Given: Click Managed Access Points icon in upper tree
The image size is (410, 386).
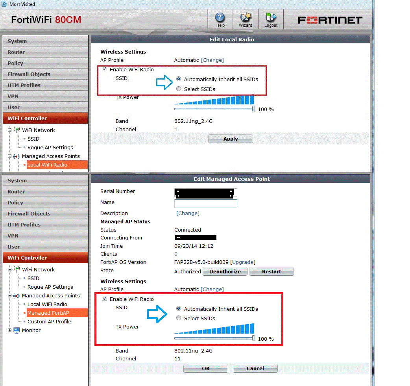Looking at the screenshot, I should tap(17, 156).
